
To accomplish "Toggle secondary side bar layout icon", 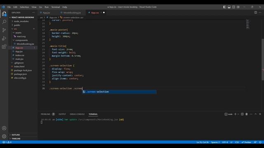I will click(x=233, y=7).
